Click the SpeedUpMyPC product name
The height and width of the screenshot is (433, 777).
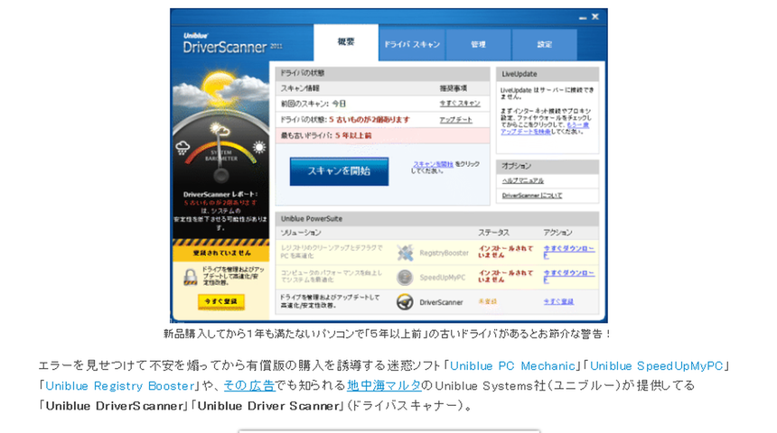443,278
